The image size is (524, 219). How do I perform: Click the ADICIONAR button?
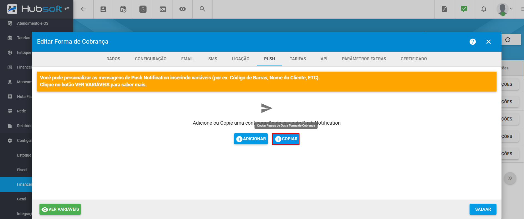(x=251, y=139)
